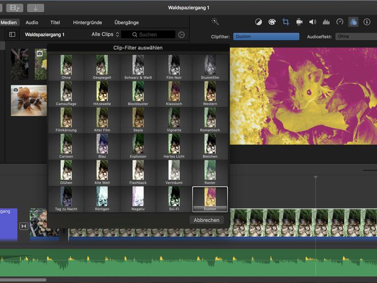
Task: Select the Negativ filter
Action: pyautogui.click(x=138, y=199)
